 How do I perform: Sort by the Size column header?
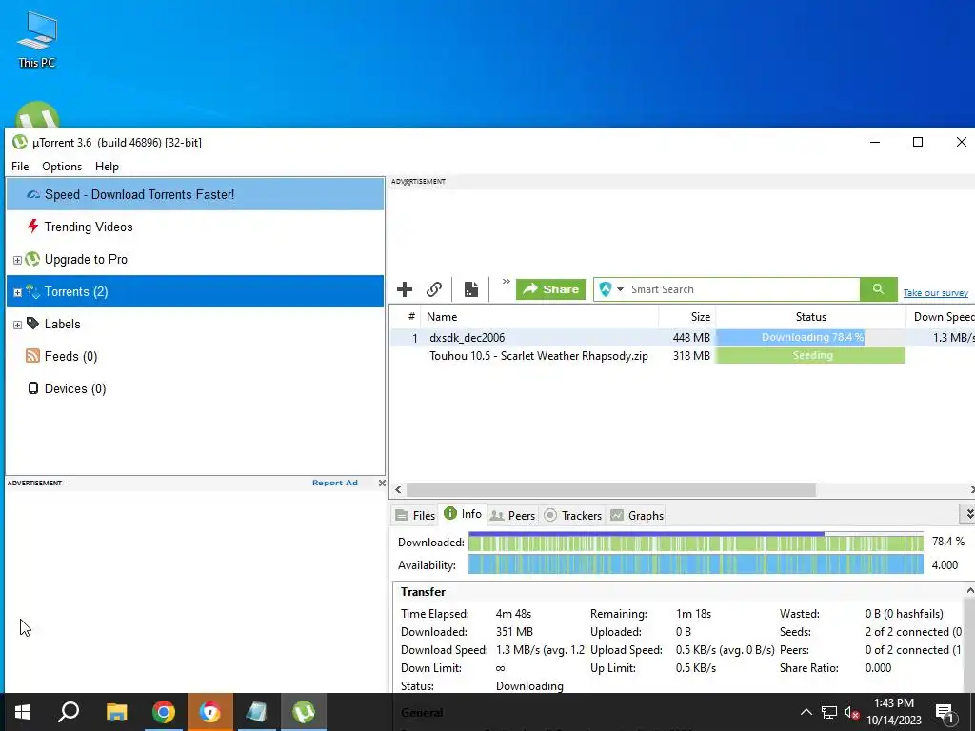tap(687, 316)
